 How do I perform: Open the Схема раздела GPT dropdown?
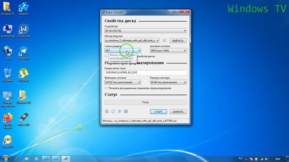123,50
